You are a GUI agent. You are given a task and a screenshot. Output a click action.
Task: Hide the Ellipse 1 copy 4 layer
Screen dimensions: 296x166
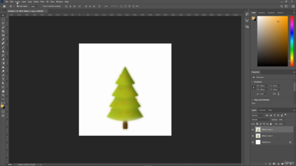(x=253, y=130)
